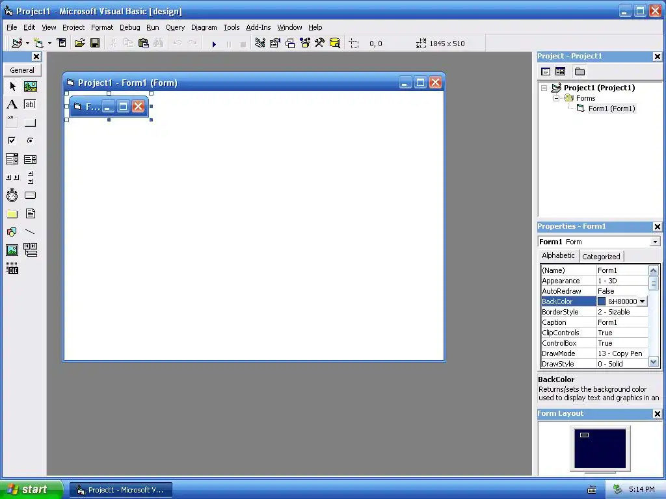The height and width of the screenshot is (499, 666).
Task: Open the Toolbox toolbar icon (hammer)
Action: (320, 44)
